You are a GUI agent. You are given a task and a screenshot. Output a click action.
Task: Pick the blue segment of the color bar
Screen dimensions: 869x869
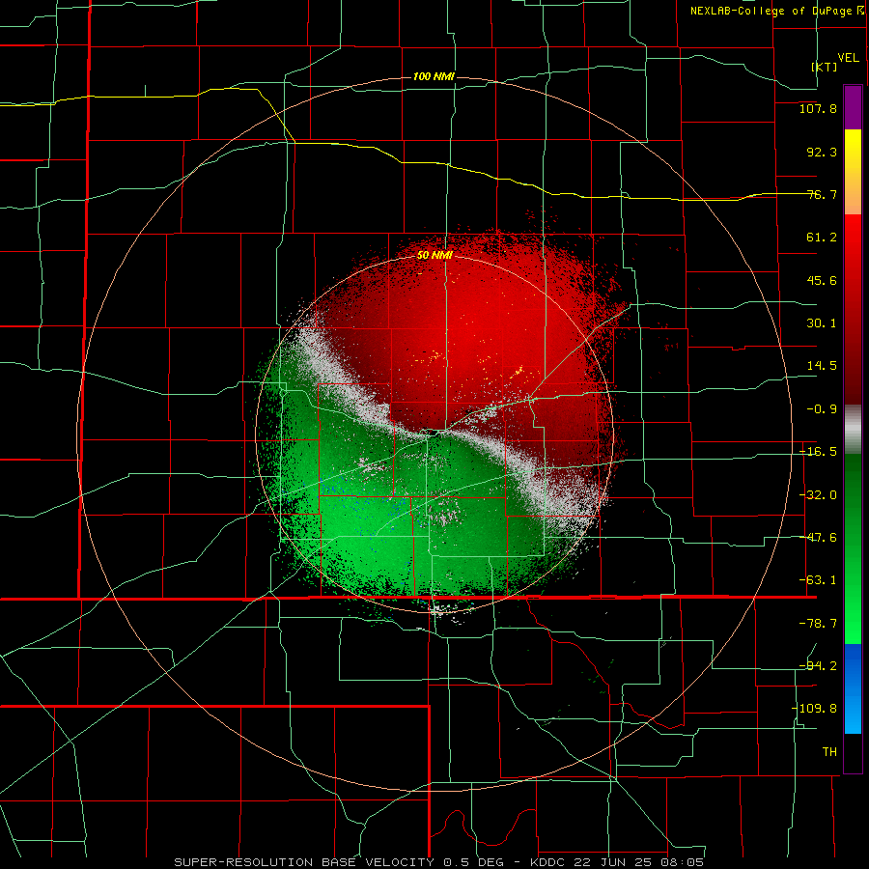[x=853, y=688]
